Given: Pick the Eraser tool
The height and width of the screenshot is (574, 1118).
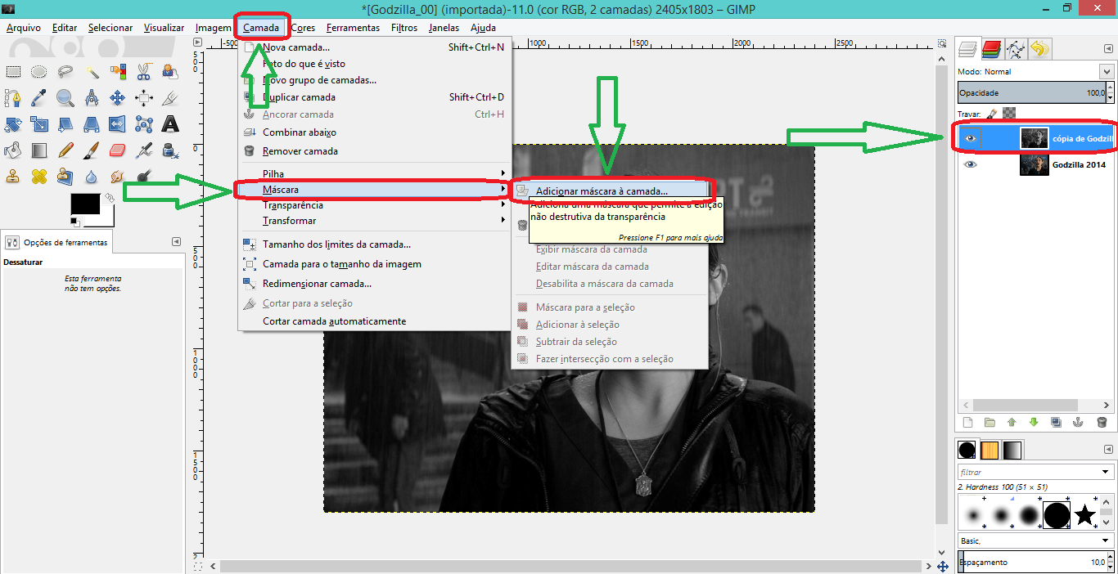Looking at the screenshot, I should tap(117, 150).
